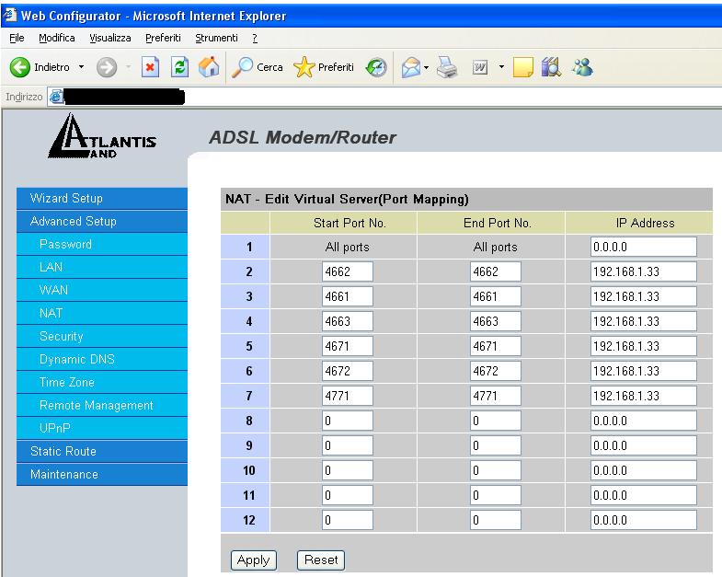Click row 8 Start Port field
The width and height of the screenshot is (722, 577).
[x=347, y=421]
